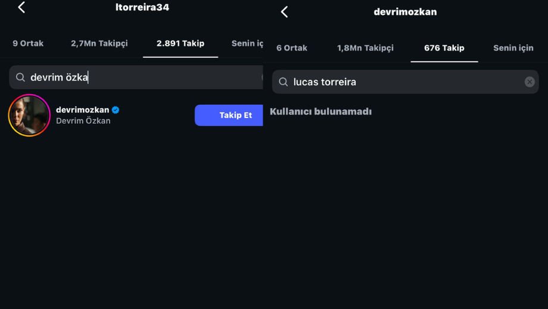The image size is (548, 309).
Task: Focus the search field containing 'devrim özka'
Action: [x=143, y=77]
